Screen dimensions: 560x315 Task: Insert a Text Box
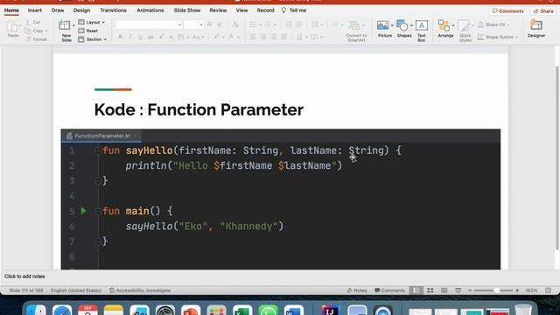(x=422, y=31)
